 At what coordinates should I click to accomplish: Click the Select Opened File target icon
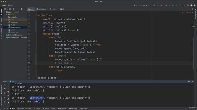coord(10,9)
